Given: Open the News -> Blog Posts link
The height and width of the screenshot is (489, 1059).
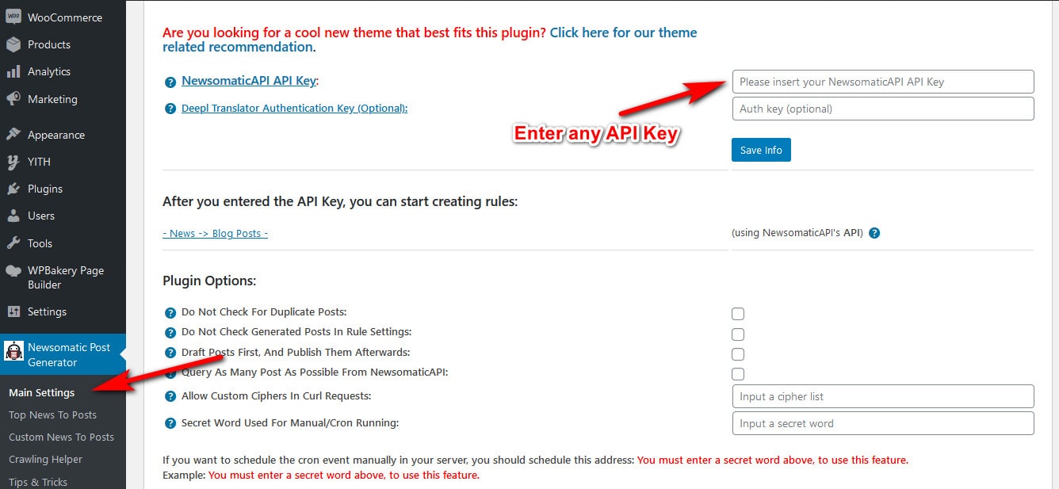Looking at the screenshot, I should coord(215,233).
